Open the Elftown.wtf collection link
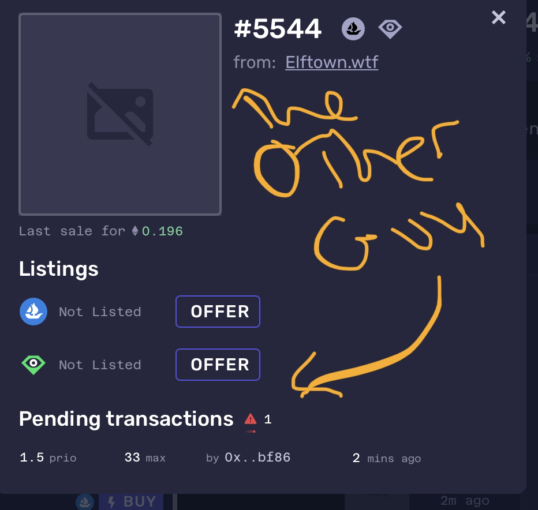 click(332, 62)
